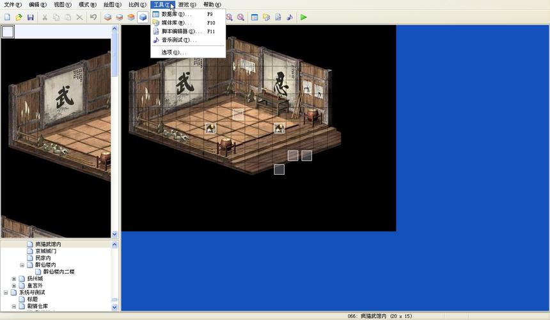Switch to Layer 3 editing mode
This screenshot has width=550, height=320.
pyautogui.click(x=130, y=17)
